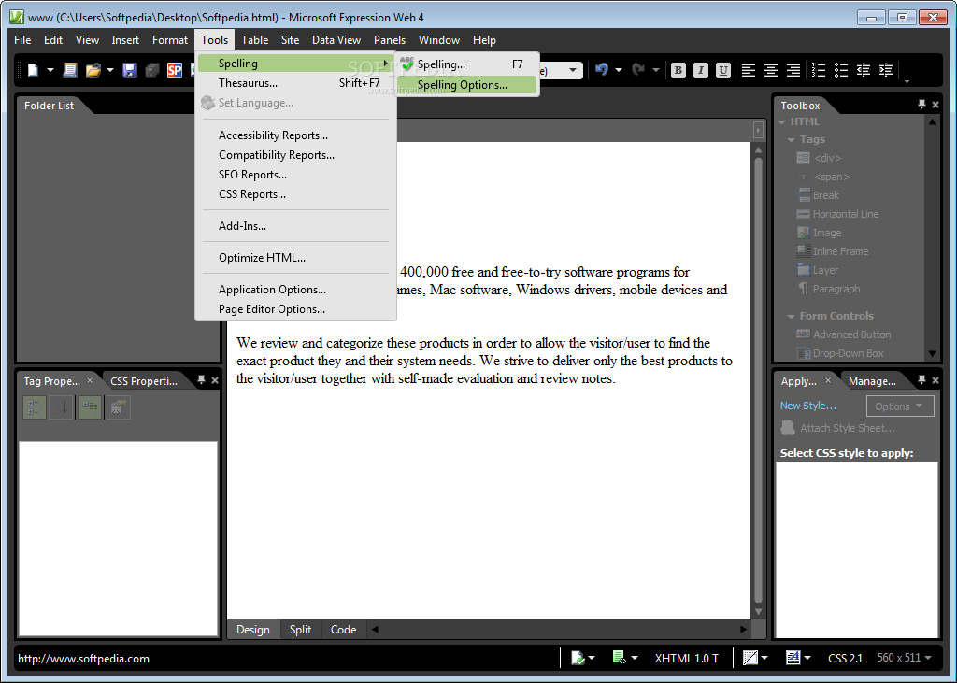The image size is (957, 683).
Task: Toggle Show set properties on top icon
Action: 90,407
